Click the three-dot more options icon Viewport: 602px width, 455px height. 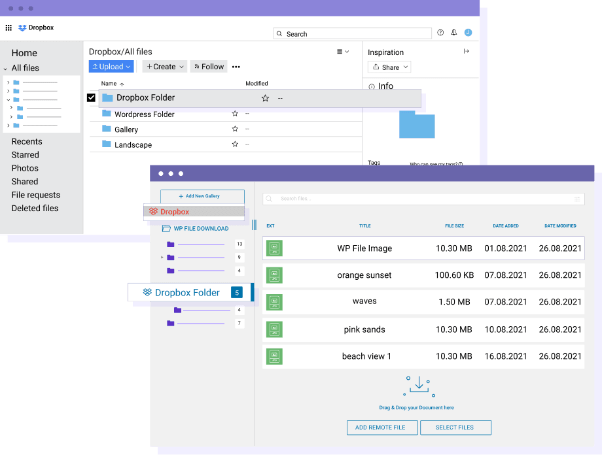point(236,67)
